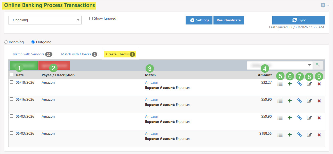Select the Create Checks tab

pos(121,54)
